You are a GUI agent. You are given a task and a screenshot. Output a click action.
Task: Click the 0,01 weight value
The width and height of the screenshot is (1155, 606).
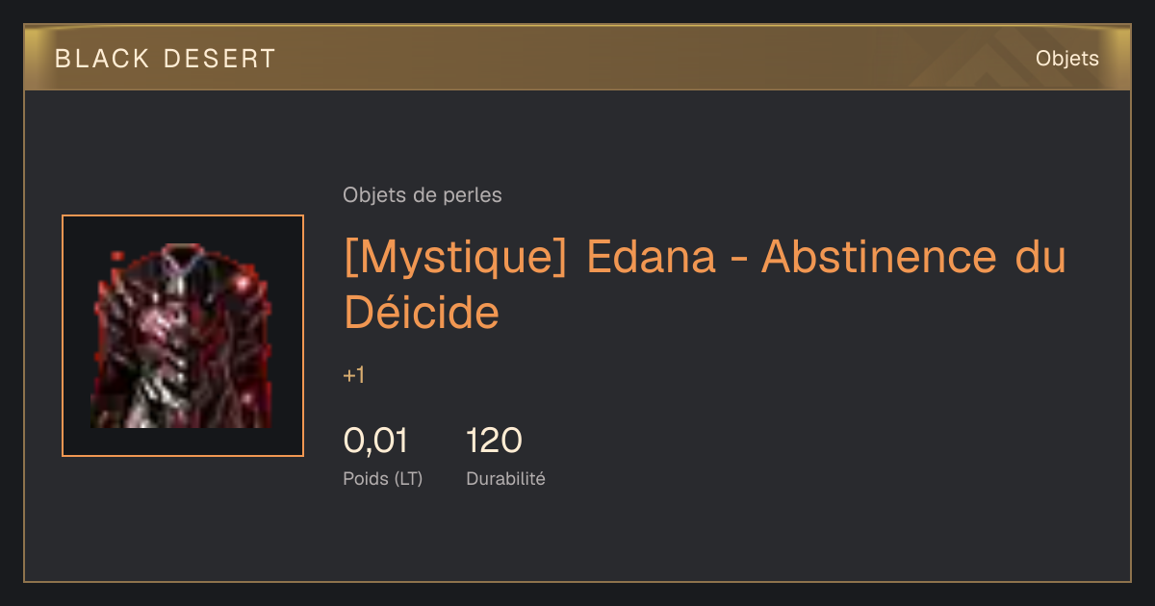(x=375, y=441)
